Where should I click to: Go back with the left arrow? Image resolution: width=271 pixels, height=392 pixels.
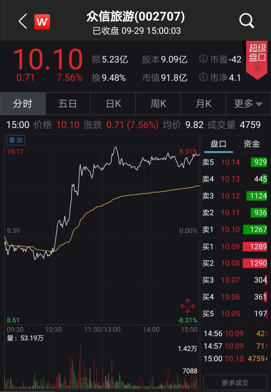click(x=23, y=21)
